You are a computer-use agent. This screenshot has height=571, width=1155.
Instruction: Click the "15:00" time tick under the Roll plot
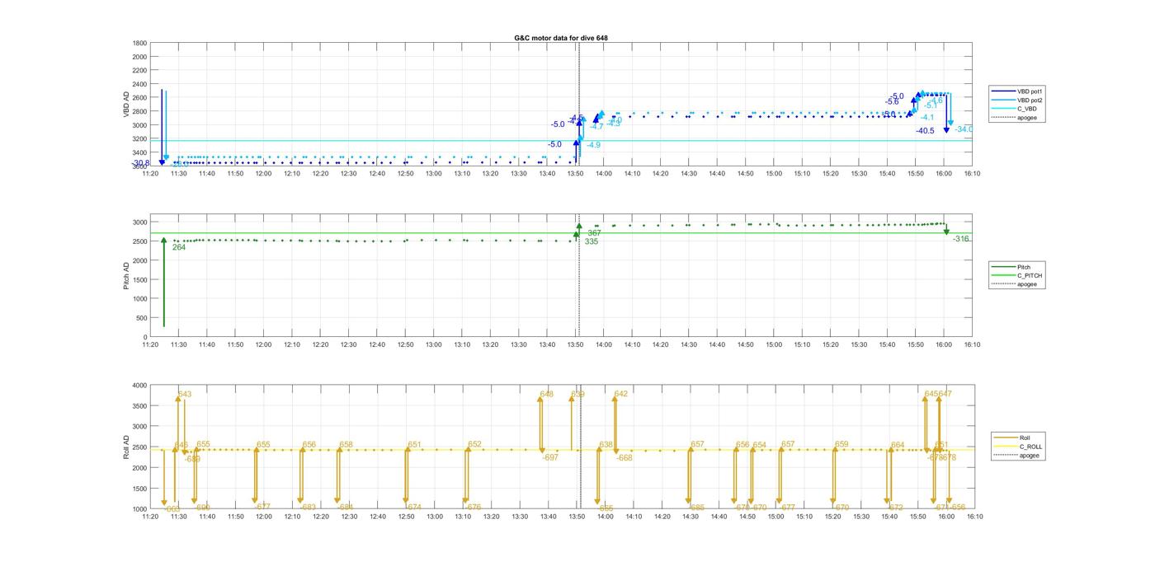click(x=775, y=517)
